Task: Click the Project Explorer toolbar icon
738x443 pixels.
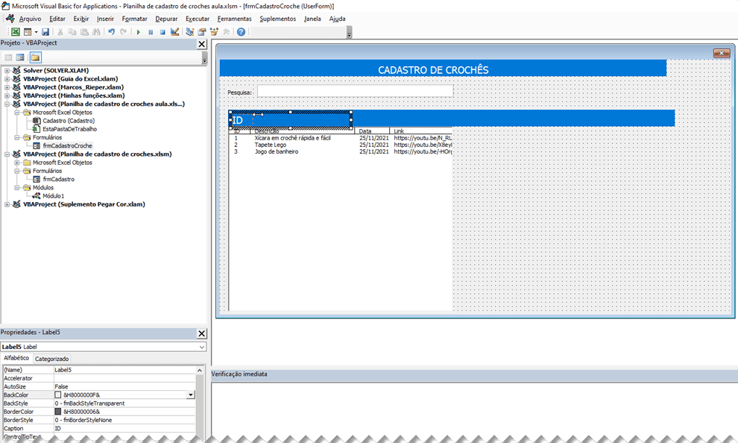Action: tap(188, 31)
